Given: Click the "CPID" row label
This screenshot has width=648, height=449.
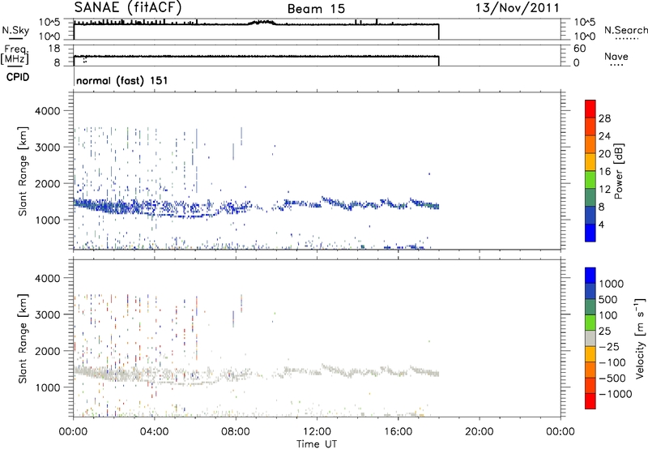Looking at the screenshot, I should tap(18, 77).
